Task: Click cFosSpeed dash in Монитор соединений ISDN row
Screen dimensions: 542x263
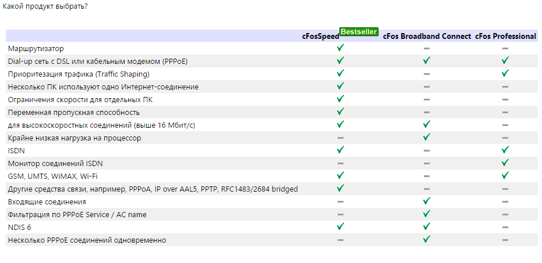Action: tap(341, 163)
